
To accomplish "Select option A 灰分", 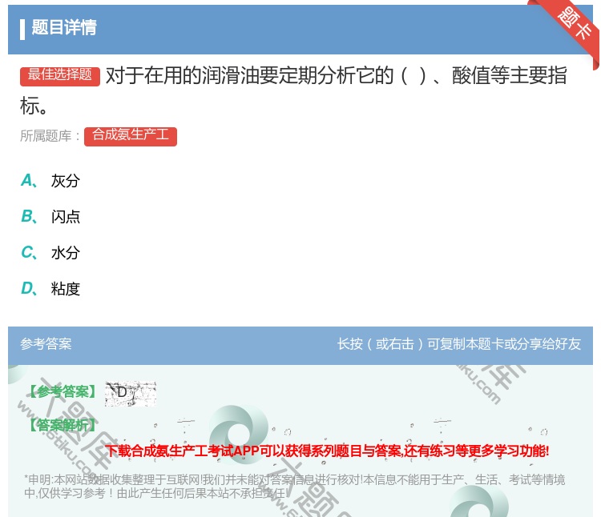I will [50, 181].
